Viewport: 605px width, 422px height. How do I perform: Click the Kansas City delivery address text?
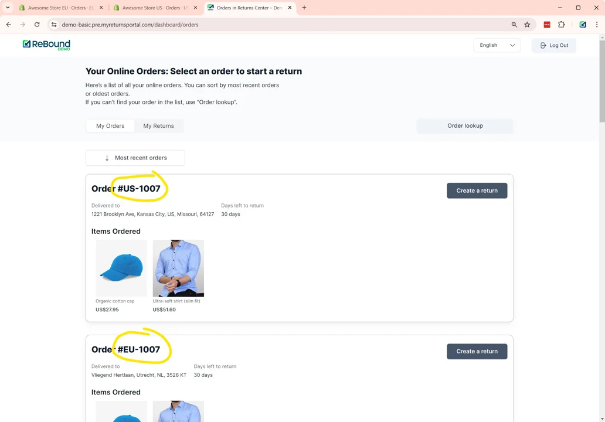(153, 214)
